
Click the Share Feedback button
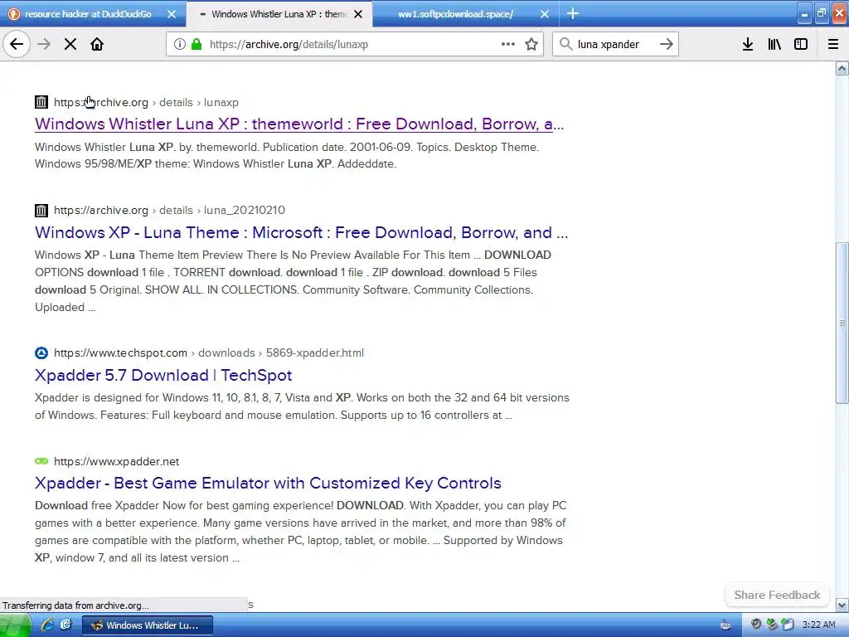[x=777, y=595]
